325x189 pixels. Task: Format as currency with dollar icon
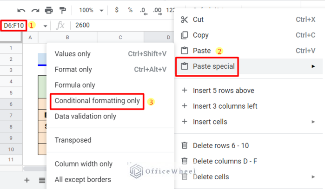(116, 10)
